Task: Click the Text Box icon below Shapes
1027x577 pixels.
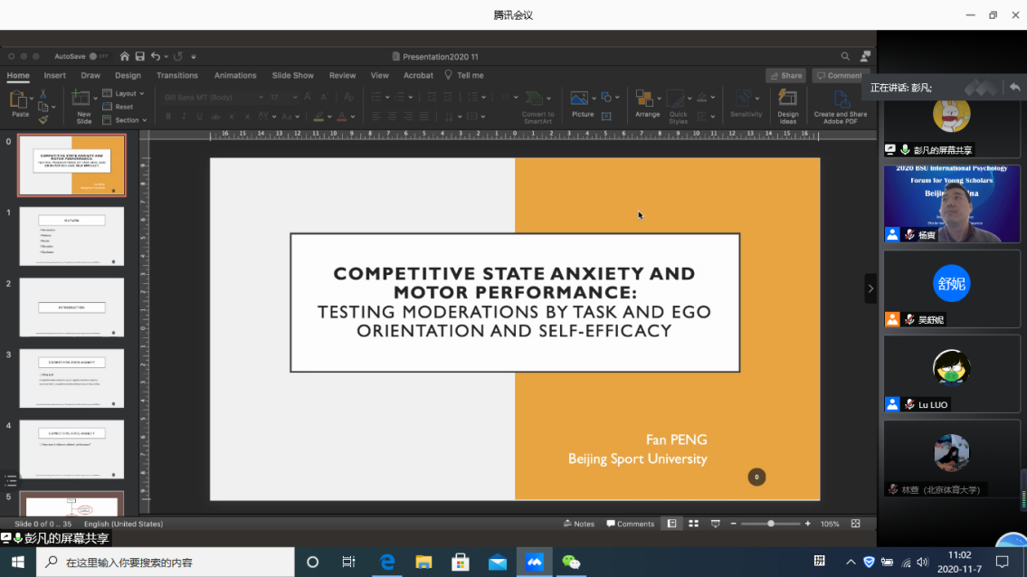Action: point(606,116)
